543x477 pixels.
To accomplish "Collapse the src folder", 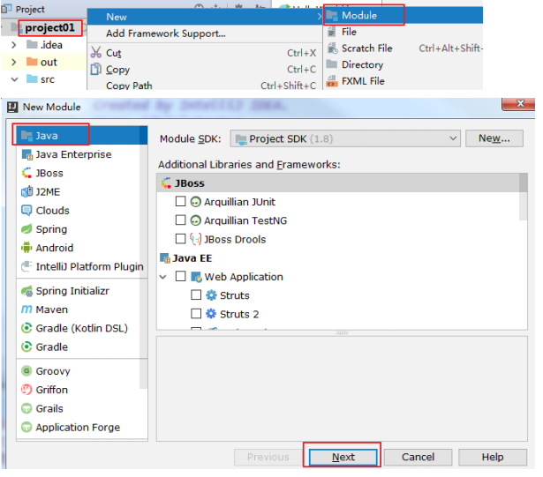I will [14, 79].
